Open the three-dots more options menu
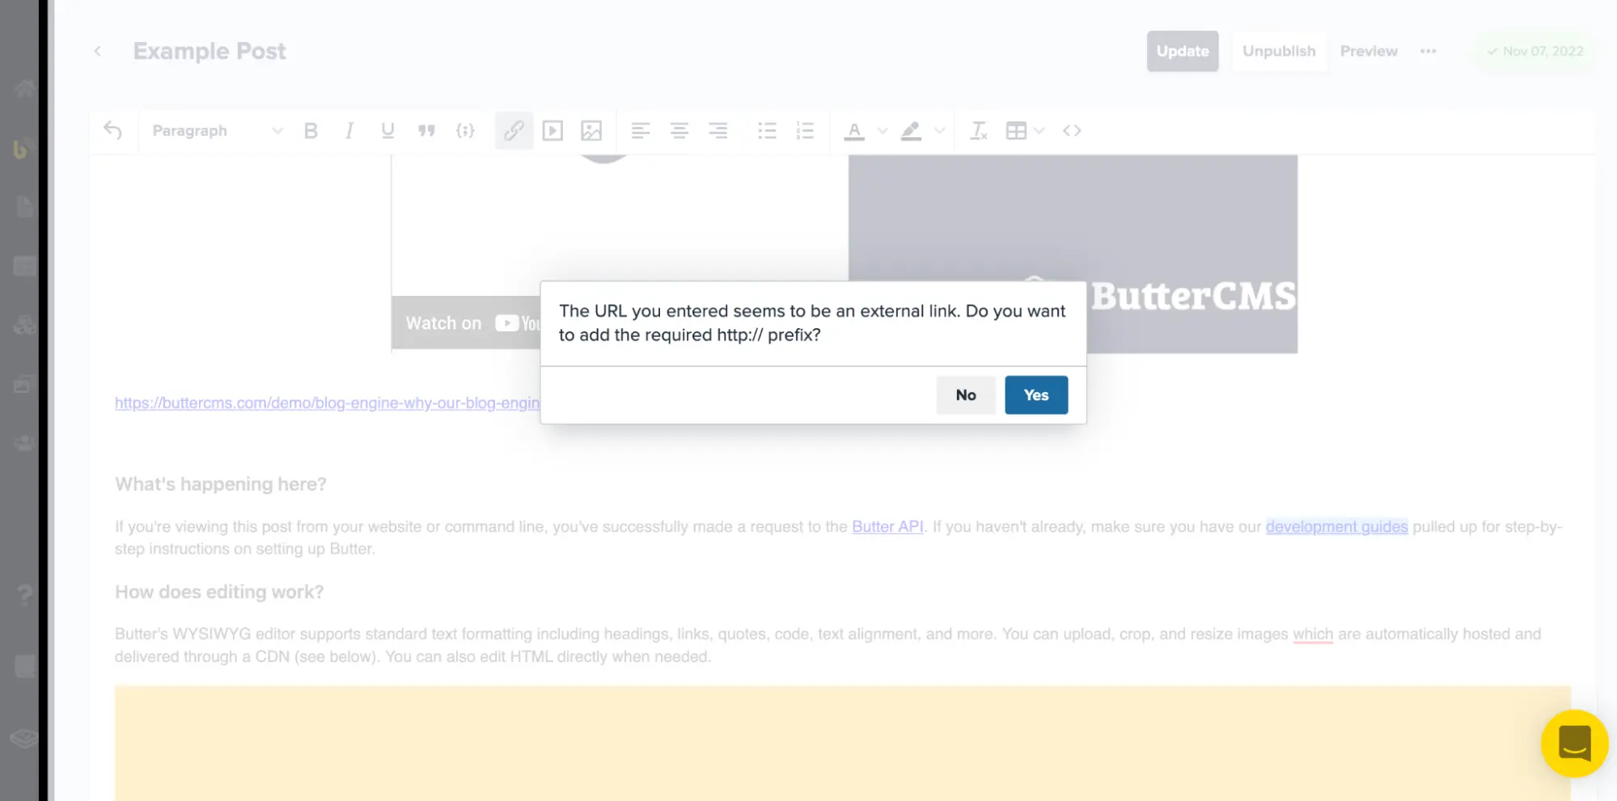Viewport: 1617px width, 801px height. click(1429, 51)
